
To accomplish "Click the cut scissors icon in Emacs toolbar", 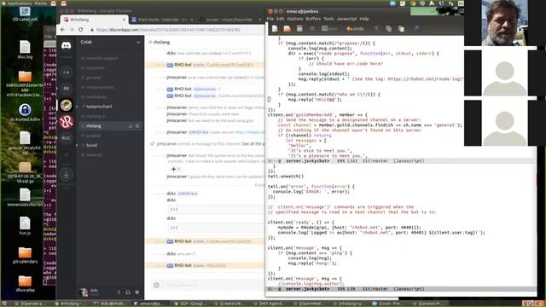I will point(376,29).
